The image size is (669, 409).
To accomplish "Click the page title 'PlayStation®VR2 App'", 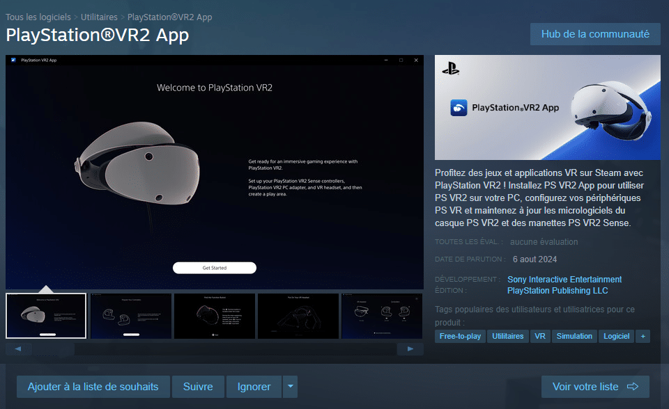I will tap(98, 35).
